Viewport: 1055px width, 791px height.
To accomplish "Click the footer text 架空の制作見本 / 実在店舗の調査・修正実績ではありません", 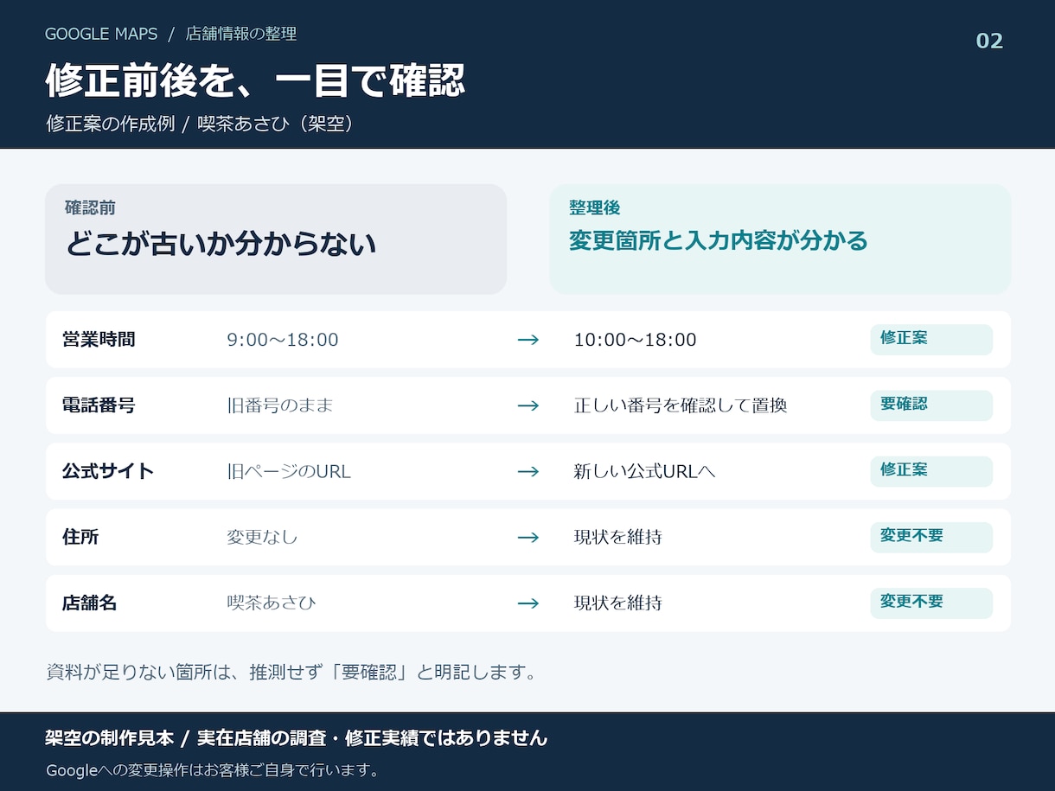I will 297,738.
